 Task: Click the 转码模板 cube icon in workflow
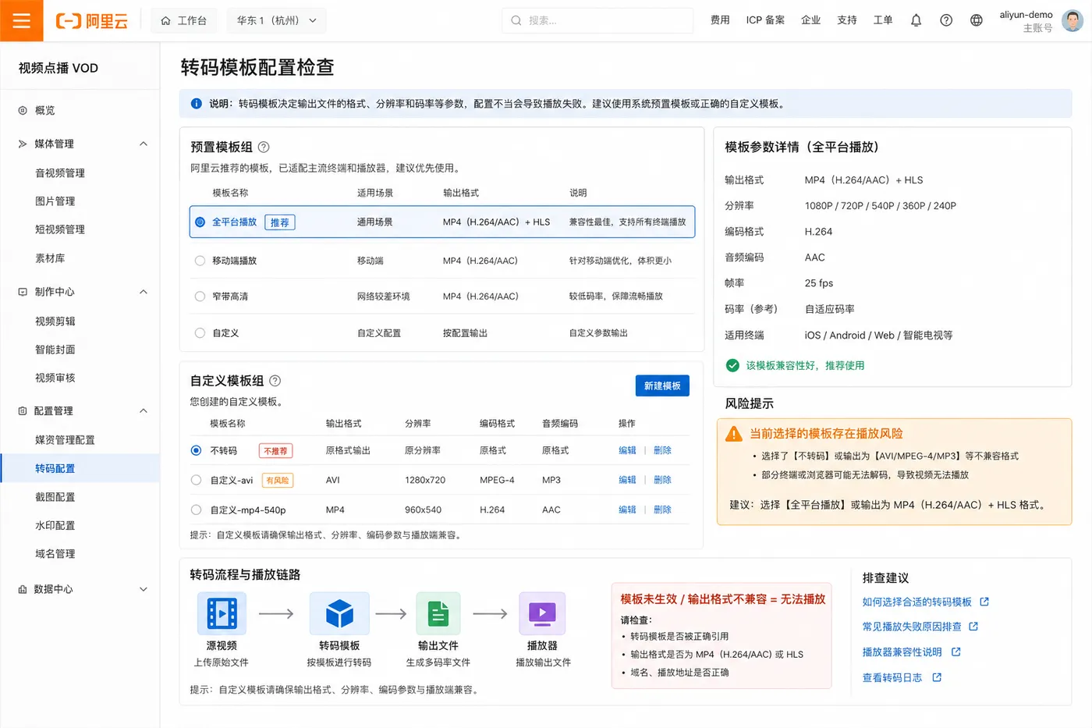339,613
